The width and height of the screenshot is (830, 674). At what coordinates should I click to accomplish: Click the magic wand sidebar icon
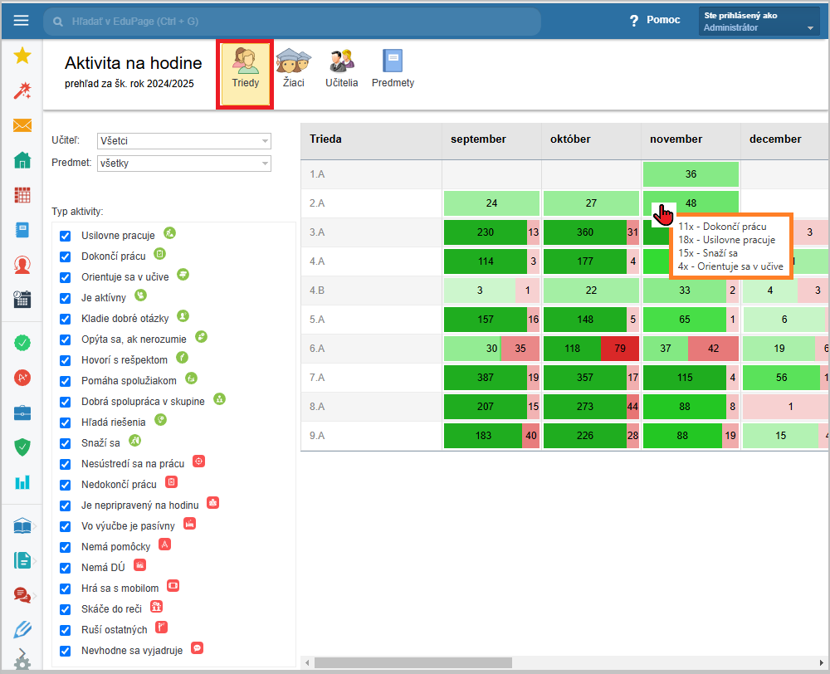pos(22,90)
